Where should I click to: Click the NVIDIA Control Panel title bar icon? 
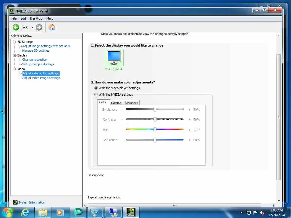click(12, 11)
